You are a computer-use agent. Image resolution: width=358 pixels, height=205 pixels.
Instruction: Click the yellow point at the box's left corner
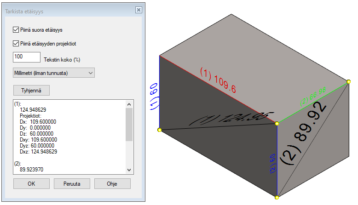[x=160, y=131]
